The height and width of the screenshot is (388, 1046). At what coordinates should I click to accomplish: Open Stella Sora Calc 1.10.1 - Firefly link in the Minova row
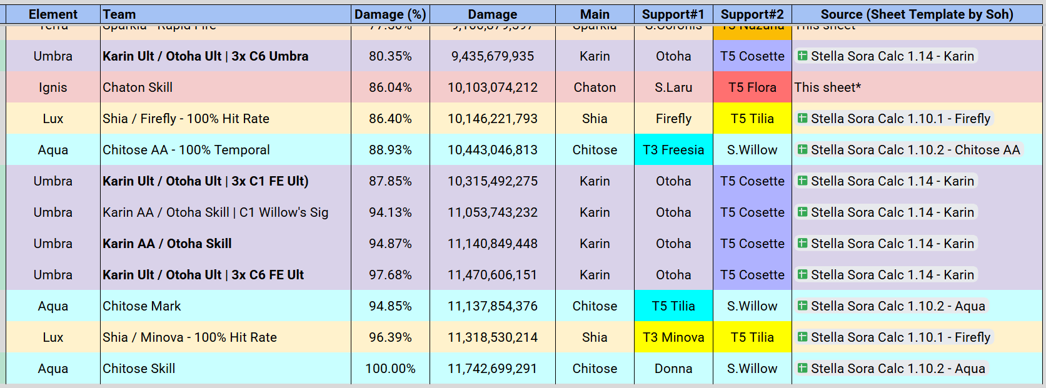click(894, 337)
